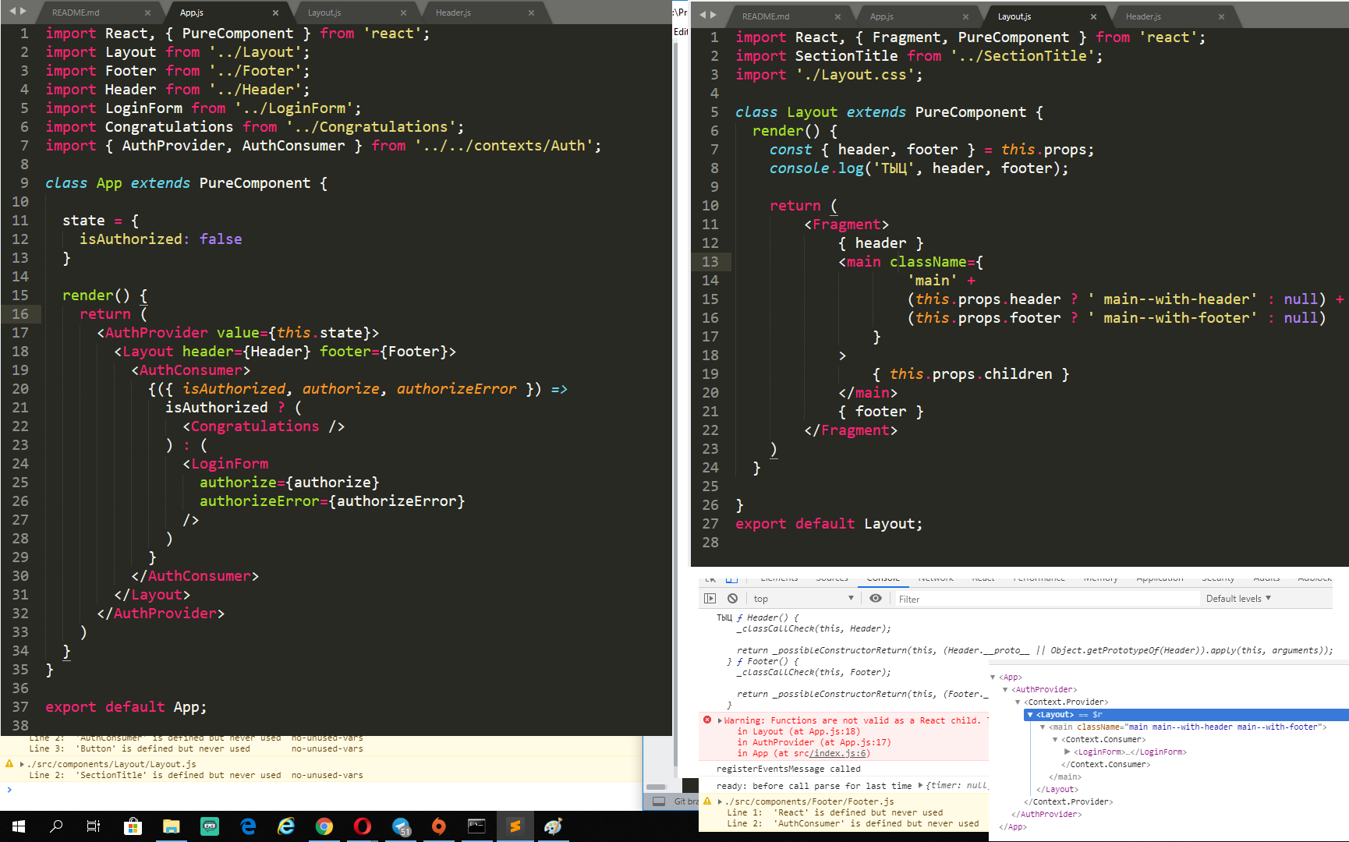Image resolution: width=1349 pixels, height=842 pixels.
Task: Launch Microsoft Edge from the taskbar
Action: point(248,826)
